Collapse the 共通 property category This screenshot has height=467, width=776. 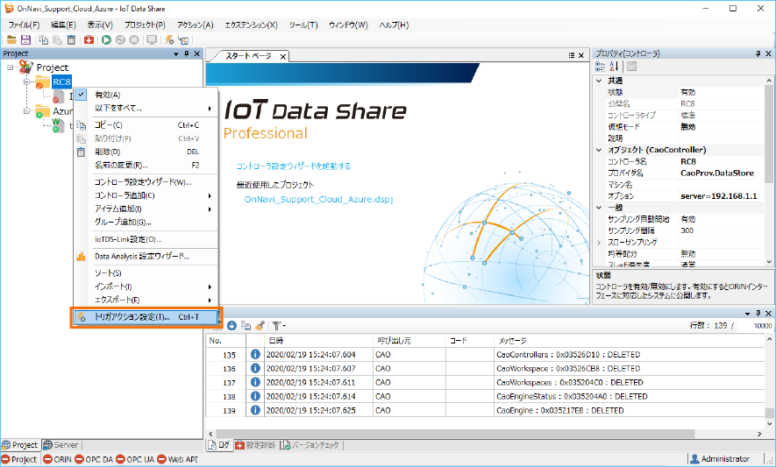599,80
